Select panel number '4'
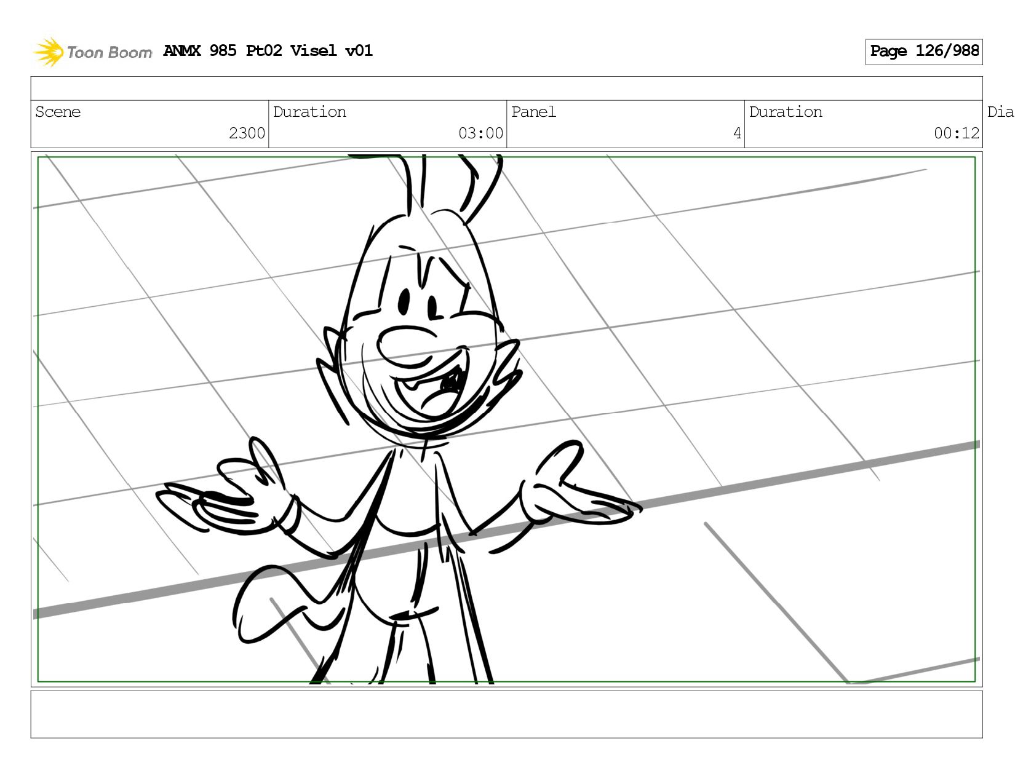 (x=737, y=133)
